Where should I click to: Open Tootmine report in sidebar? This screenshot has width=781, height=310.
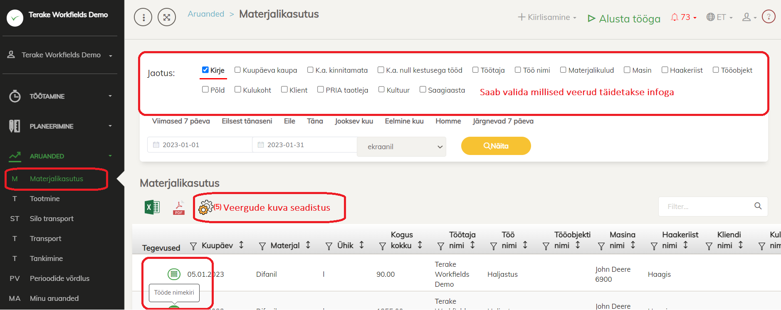pyautogui.click(x=45, y=199)
